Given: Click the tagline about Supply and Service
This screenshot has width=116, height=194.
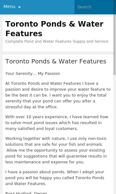Looking at the screenshot, I should [57, 41].
